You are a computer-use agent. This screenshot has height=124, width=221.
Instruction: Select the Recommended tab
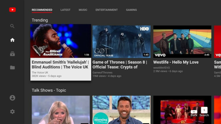(x=42, y=10)
